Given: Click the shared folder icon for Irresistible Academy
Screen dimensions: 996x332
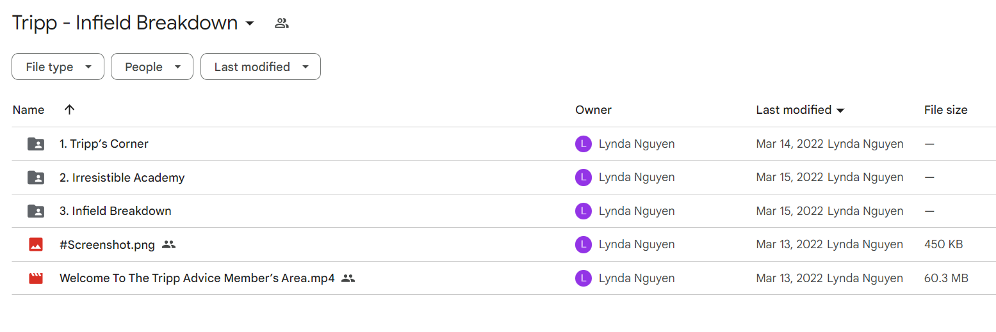Looking at the screenshot, I should tap(36, 177).
